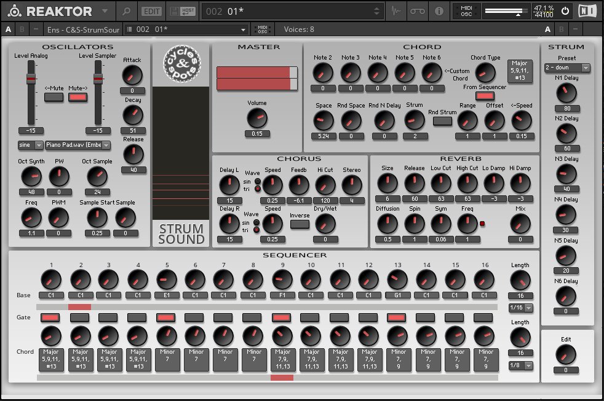Click the Cycles & Spots logo
Viewport: 604px width, 401px height.
pos(181,64)
